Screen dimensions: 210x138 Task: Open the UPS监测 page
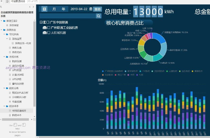coord(17,70)
